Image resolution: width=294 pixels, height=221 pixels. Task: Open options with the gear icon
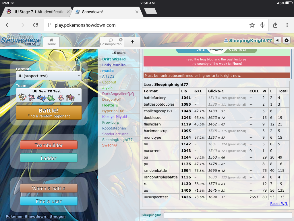[x=287, y=40]
